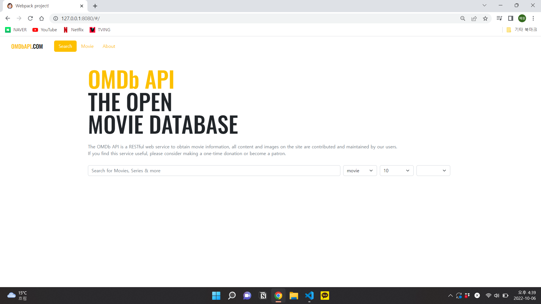Viewport: 541px width, 304px height.
Task: Open taskbar Search
Action: [232, 296]
